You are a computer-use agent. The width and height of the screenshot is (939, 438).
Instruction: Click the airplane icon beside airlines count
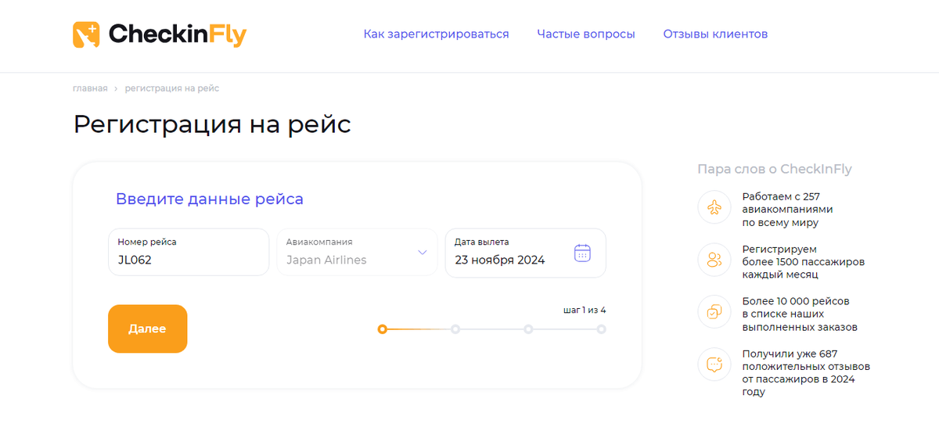pyautogui.click(x=714, y=208)
